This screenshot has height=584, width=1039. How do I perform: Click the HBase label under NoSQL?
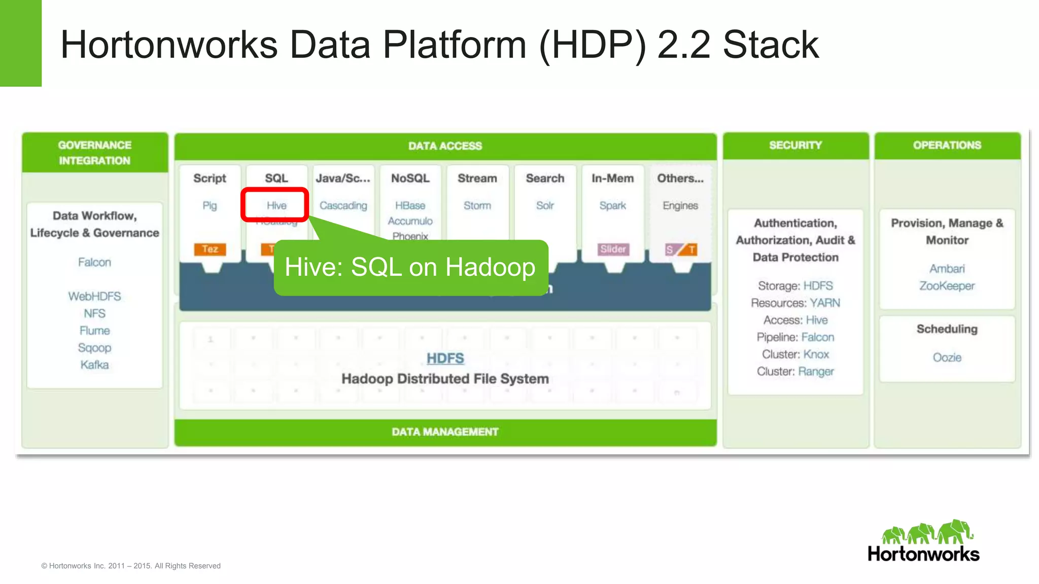tap(410, 205)
